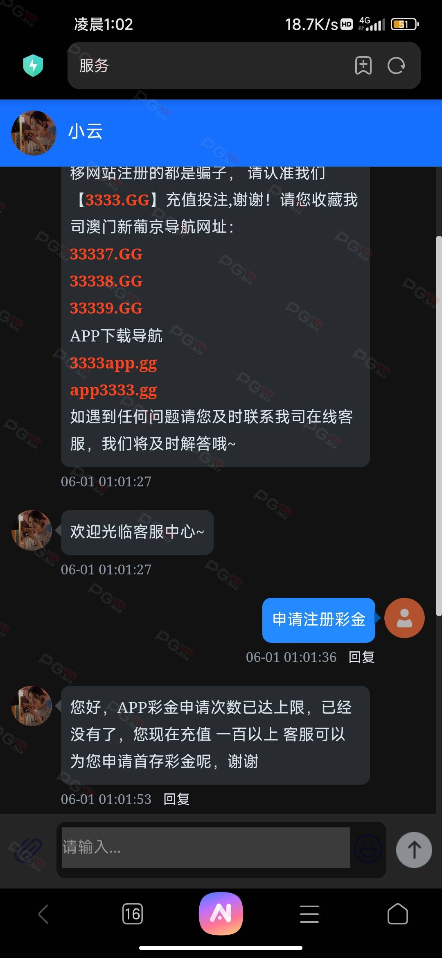The image size is (442, 958).
Task: Open the 33338.GG link
Action: (x=106, y=281)
